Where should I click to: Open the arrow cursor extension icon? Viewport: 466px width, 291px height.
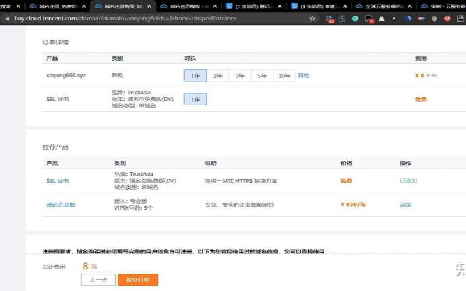pos(394,19)
